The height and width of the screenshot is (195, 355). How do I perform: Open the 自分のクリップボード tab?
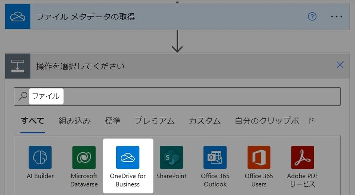[275, 121]
